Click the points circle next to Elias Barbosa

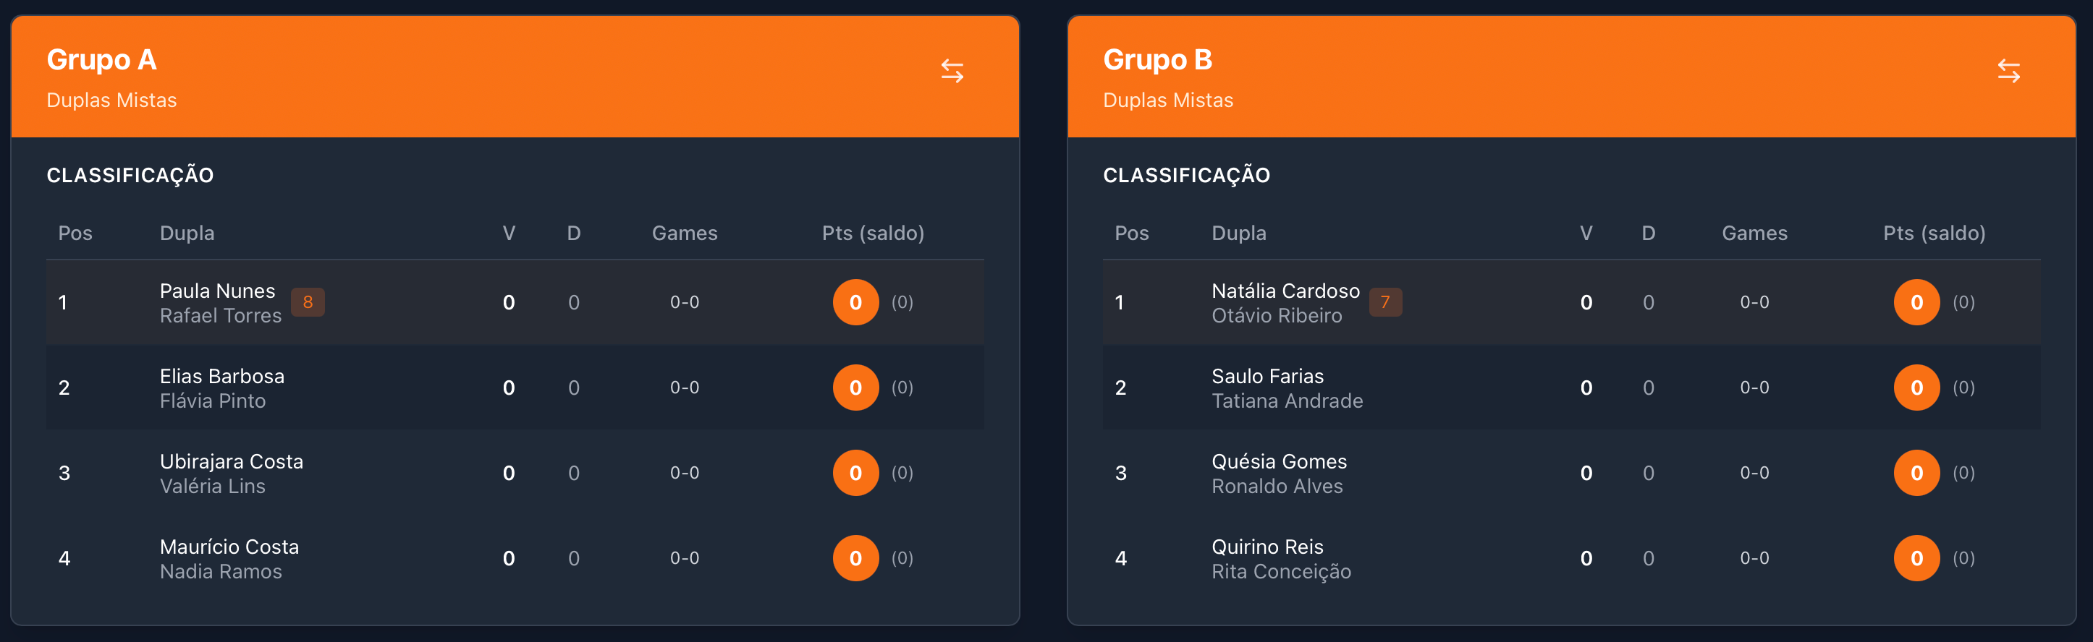855,387
